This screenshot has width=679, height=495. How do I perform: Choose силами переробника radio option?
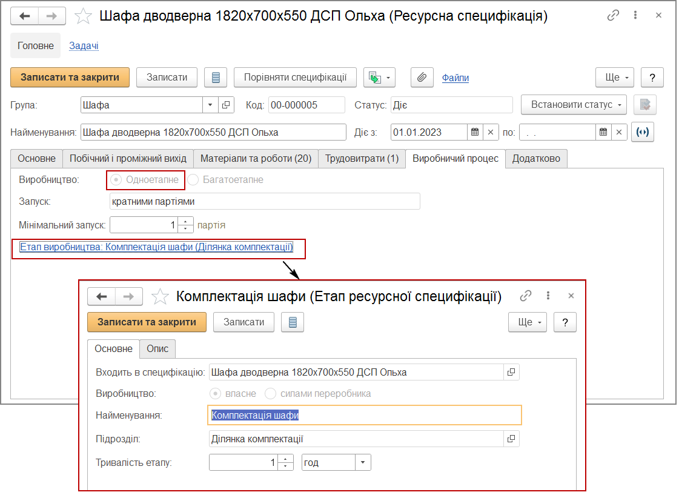tap(270, 393)
